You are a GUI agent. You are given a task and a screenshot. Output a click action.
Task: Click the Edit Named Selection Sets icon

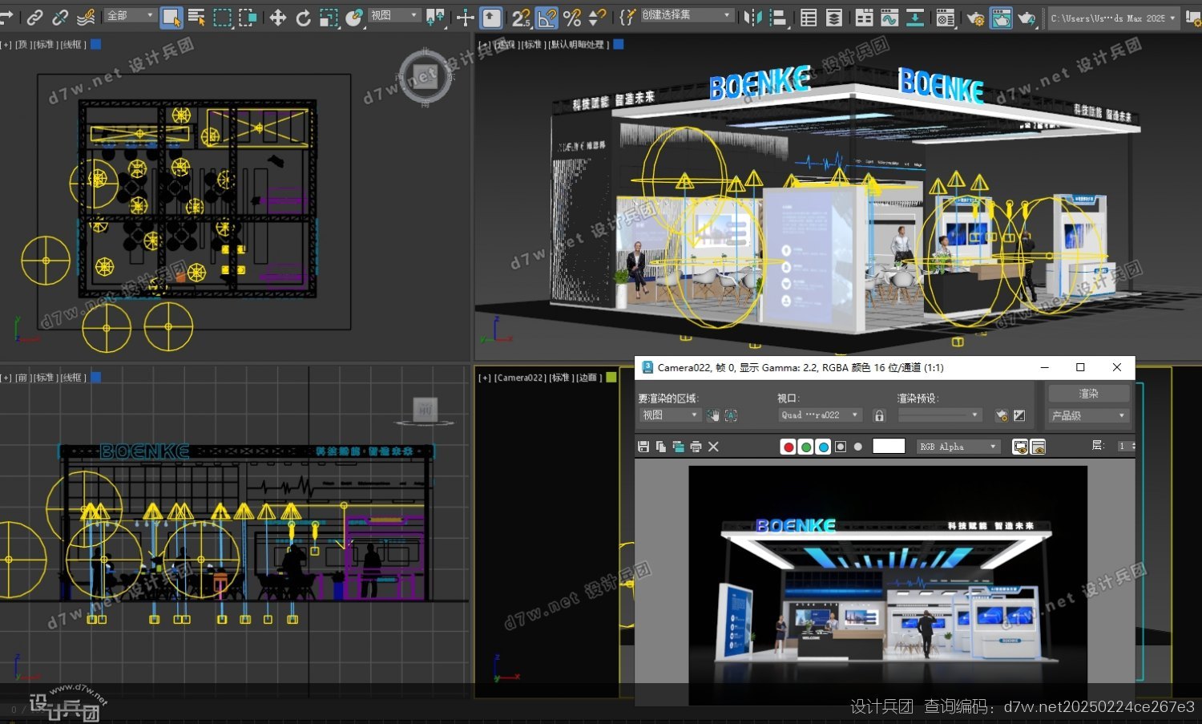point(627,17)
